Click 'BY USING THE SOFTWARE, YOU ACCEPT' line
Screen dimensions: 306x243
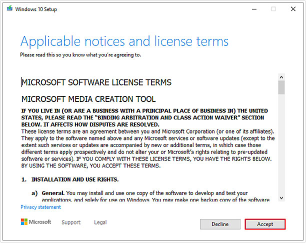coord(91,165)
